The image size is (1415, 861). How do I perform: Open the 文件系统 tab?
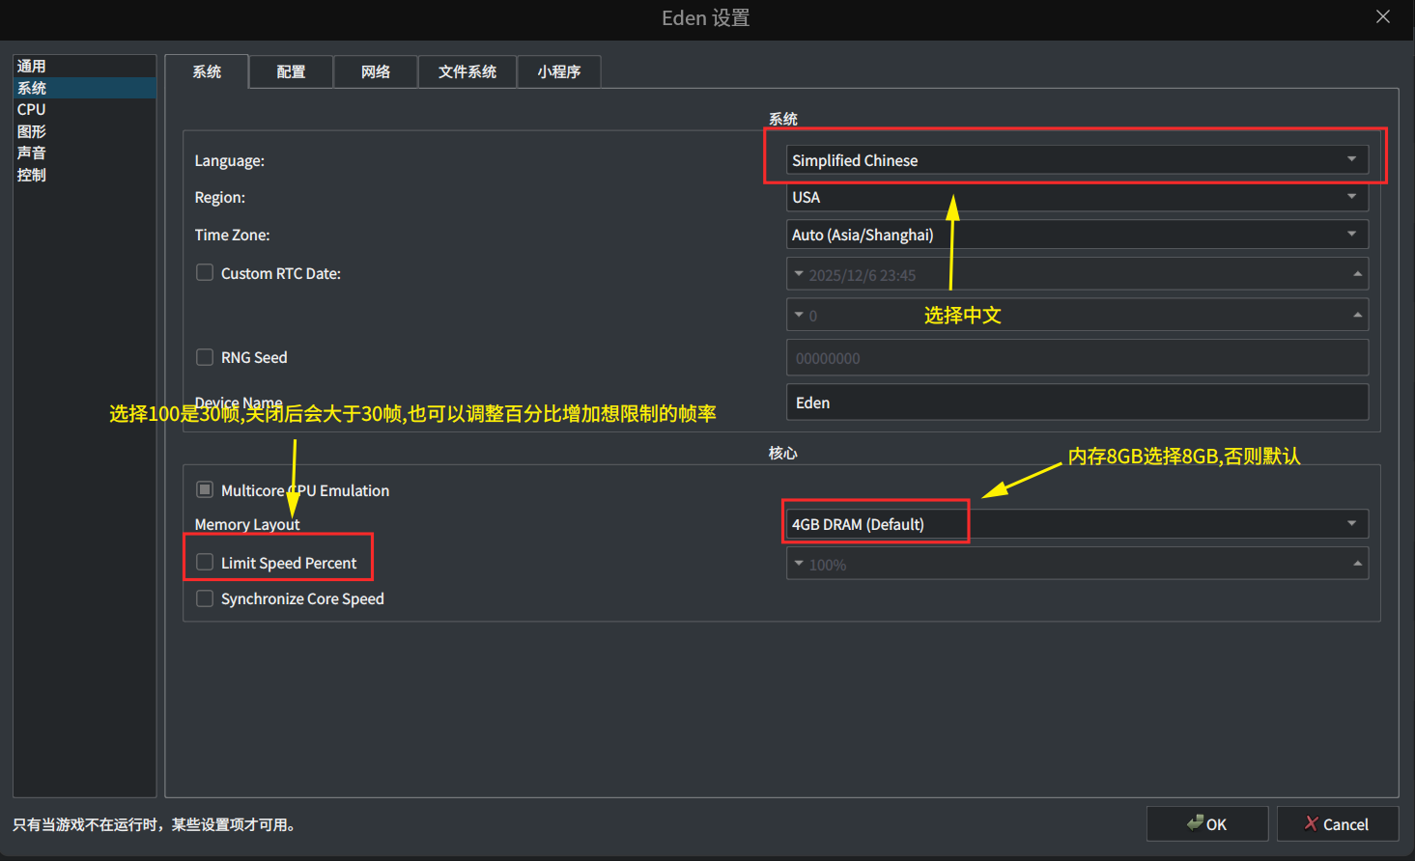pos(467,71)
